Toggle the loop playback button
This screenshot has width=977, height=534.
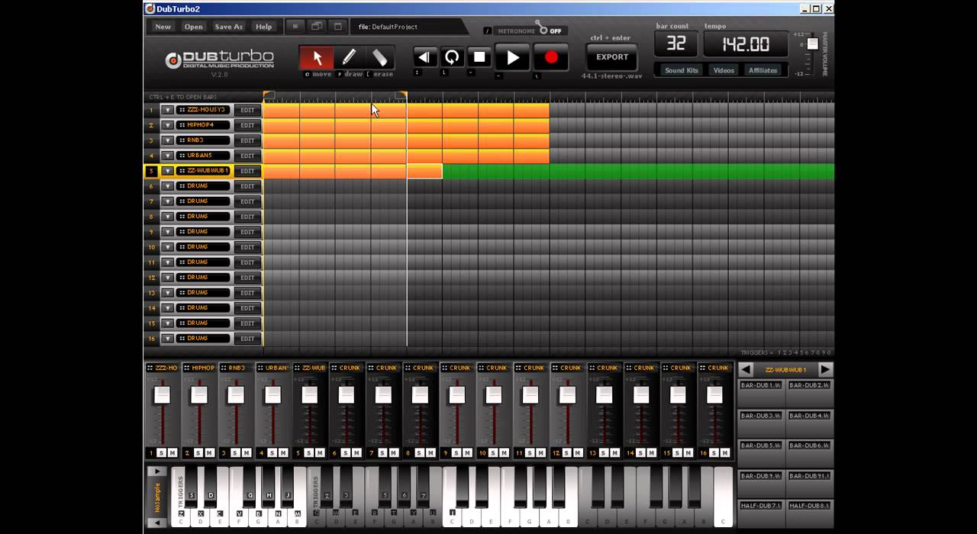(452, 57)
